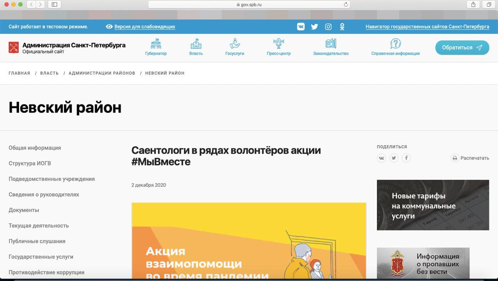Open Администрация Санкт-Петербурга home title

(74, 45)
